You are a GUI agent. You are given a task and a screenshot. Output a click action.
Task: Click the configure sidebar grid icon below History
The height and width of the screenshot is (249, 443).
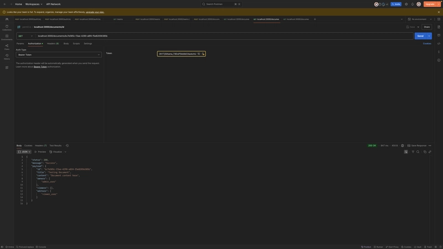pyautogui.click(x=7, y=68)
